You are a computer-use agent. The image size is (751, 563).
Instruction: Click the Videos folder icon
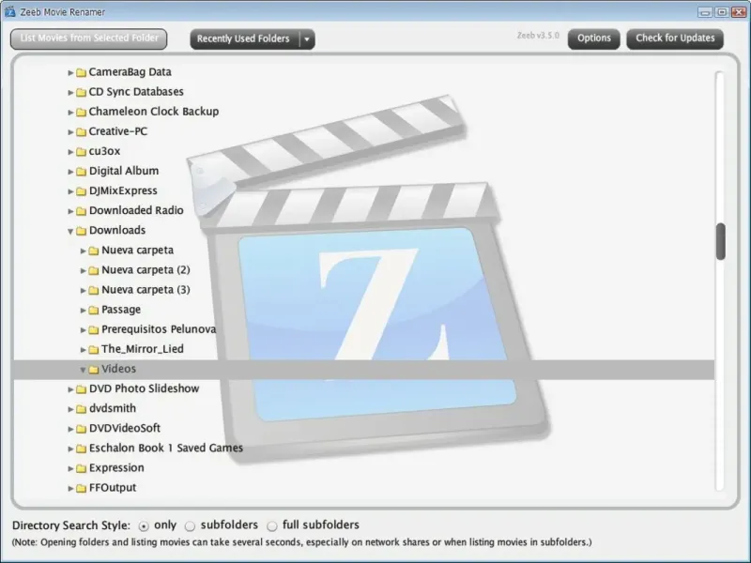coord(93,370)
